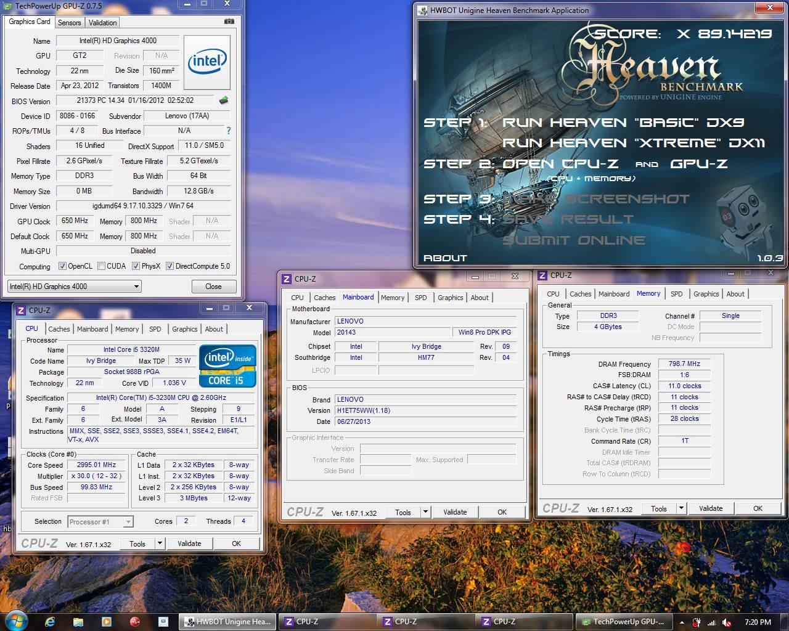Open Memory tab in the CPU-Z CPU window
The height and width of the screenshot is (631, 789).
pos(127,329)
